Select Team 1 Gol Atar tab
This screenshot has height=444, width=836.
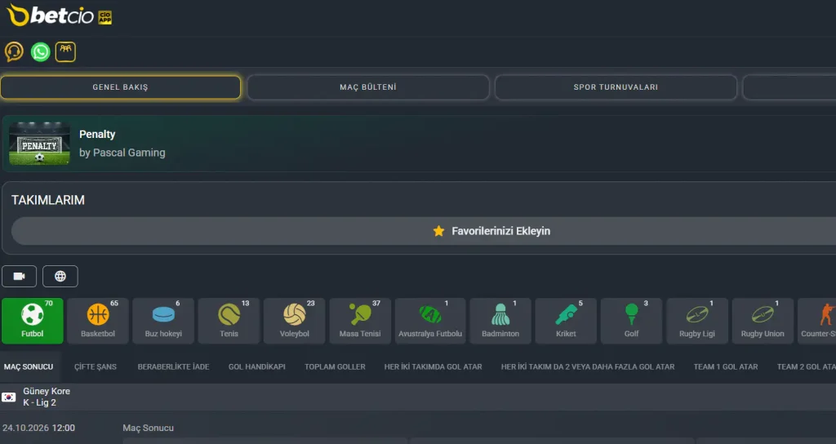[x=726, y=366]
